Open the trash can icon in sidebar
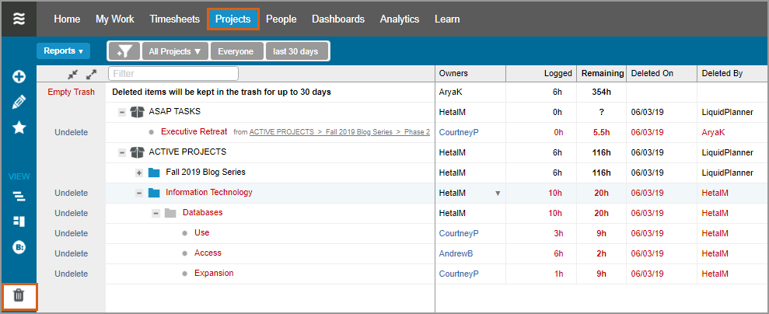Viewport: 769px width, 314px height. coord(19,295)
